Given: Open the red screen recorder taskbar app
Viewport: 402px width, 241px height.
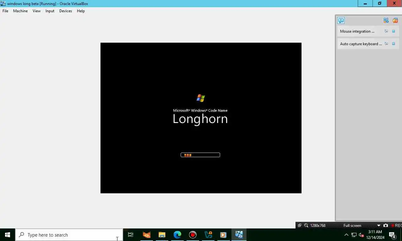Looking at the screenshot, I should click(193, 235).
